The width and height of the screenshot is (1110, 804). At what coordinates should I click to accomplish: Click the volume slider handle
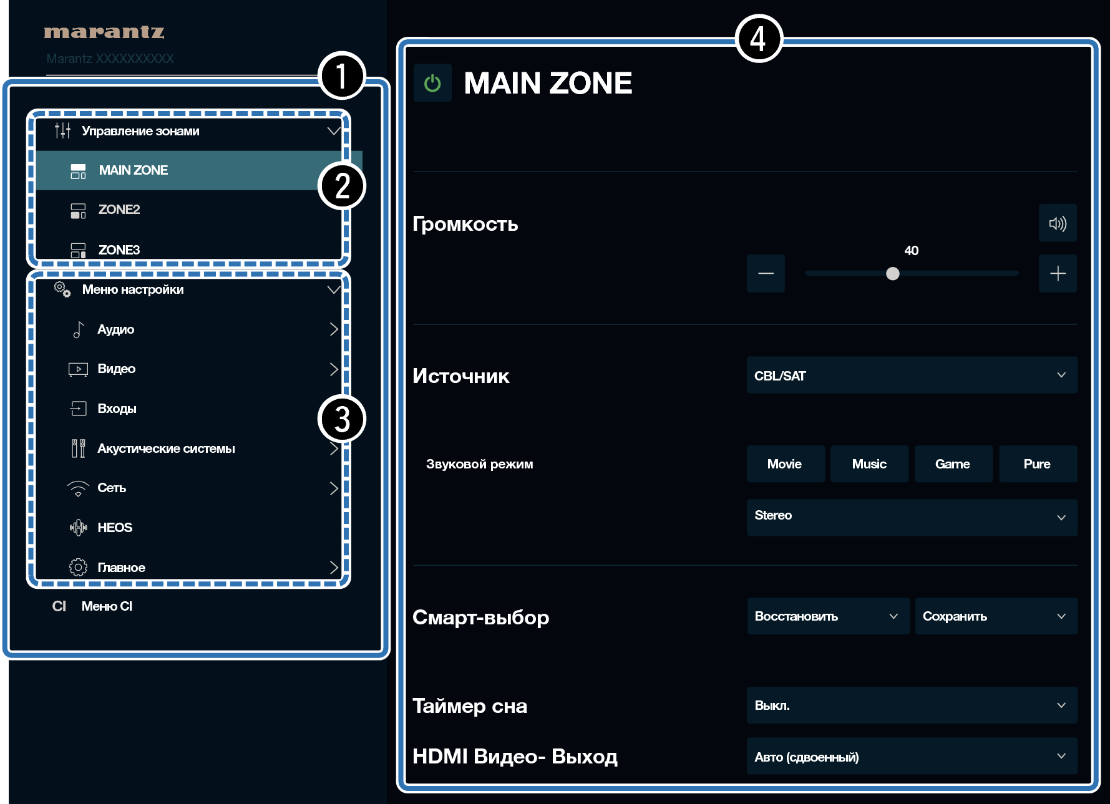click(892, 273)
